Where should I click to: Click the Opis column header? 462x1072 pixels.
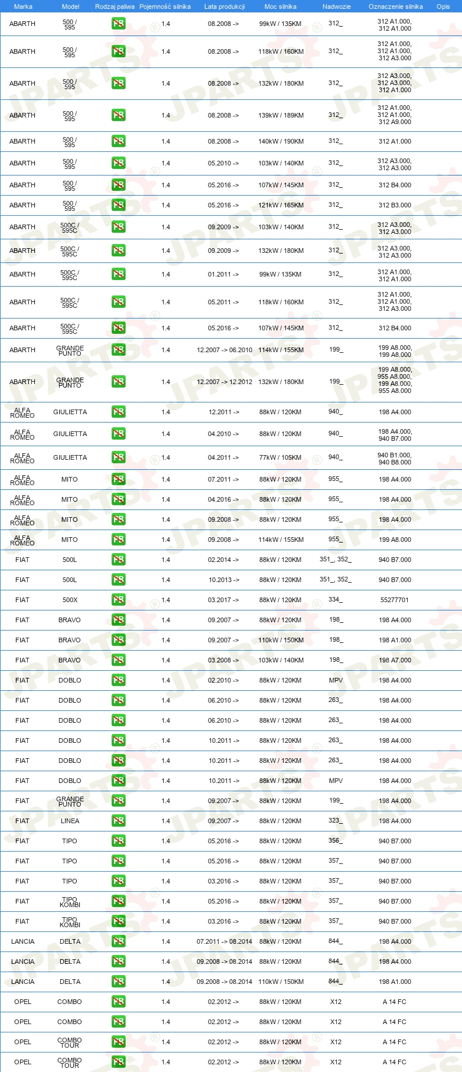tap(443, 7)
